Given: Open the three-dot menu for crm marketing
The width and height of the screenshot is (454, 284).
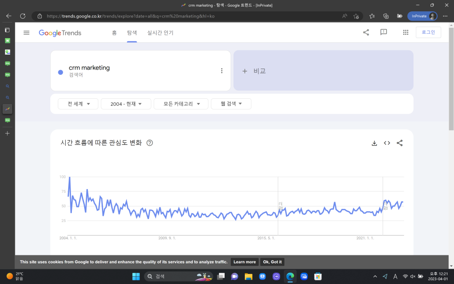Looking at the screenshot, I should click(222, 71).
